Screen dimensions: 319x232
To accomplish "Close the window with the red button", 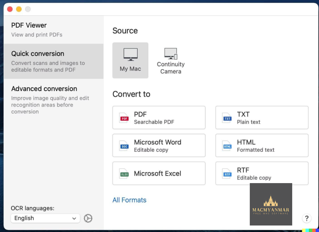I will (10, 9).
